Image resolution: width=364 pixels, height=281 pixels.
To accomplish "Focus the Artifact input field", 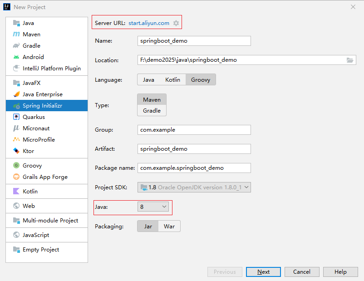I will (194, 149).
